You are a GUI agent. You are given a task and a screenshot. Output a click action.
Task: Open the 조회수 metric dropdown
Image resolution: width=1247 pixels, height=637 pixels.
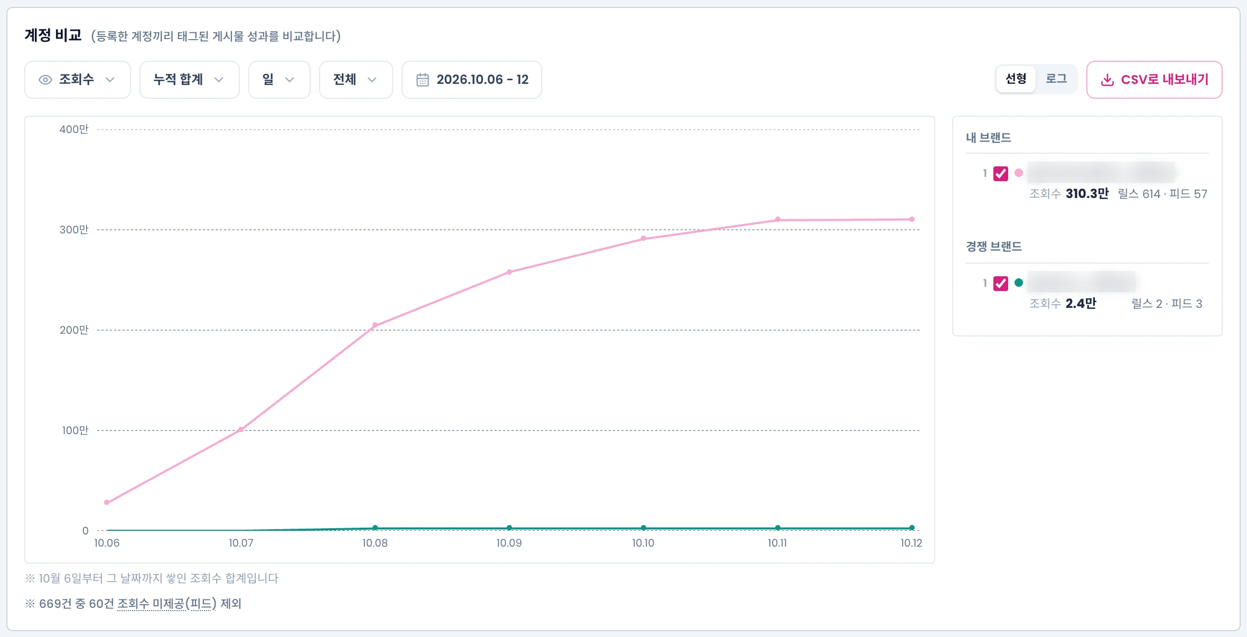pyautogui.click(x=78, y=80)
